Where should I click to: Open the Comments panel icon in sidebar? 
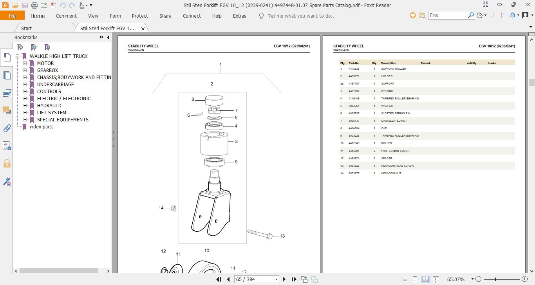pos(7,110)
